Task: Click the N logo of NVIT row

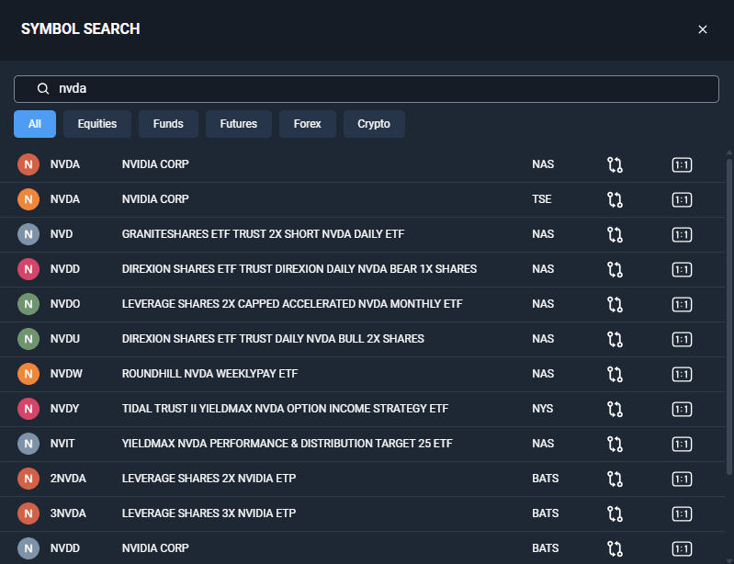Action: (28, 444)
